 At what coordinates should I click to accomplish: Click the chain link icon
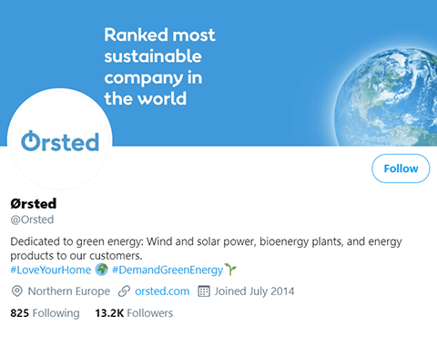pyautogui.click(x=124, y=291)
